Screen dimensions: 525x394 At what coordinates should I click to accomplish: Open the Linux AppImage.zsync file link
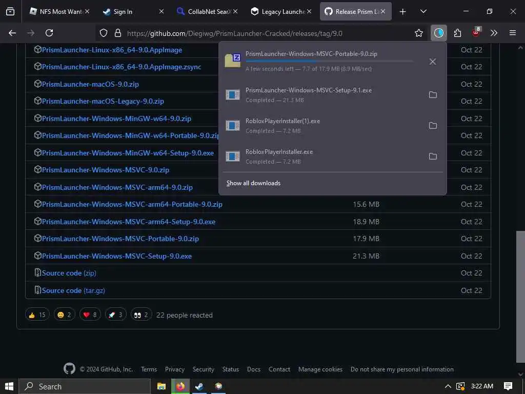[121, 67]
